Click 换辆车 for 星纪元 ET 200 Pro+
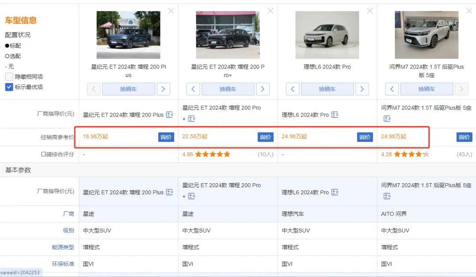 click(228, 89)
